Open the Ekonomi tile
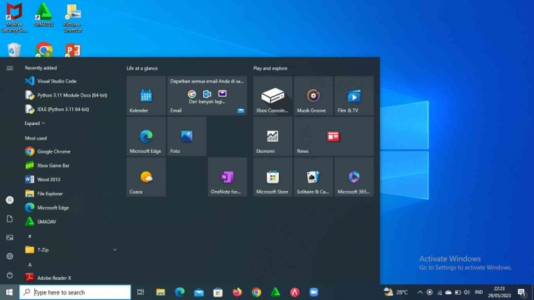Screen dimensions: 534x300 click(273, 136)
